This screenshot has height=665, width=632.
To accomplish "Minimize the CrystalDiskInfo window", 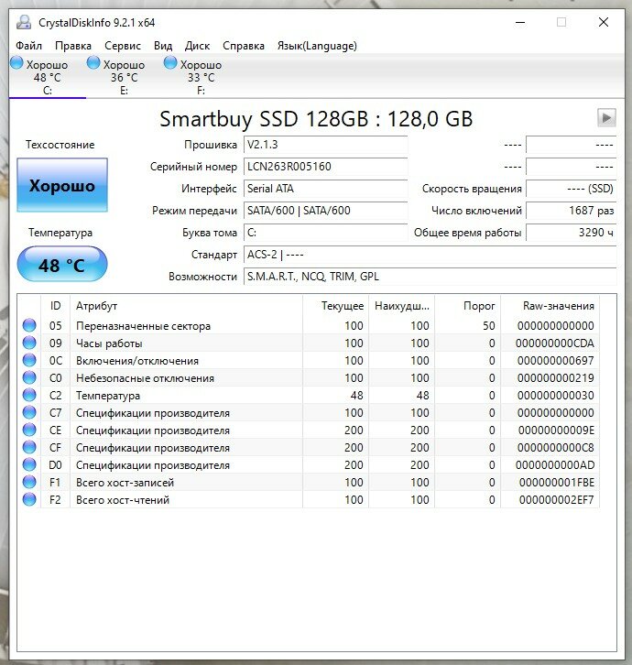I will coord(520,22).
